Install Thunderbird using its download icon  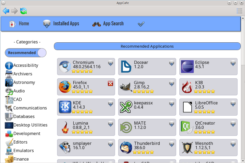pyautogui.click(x=172, y=144)
